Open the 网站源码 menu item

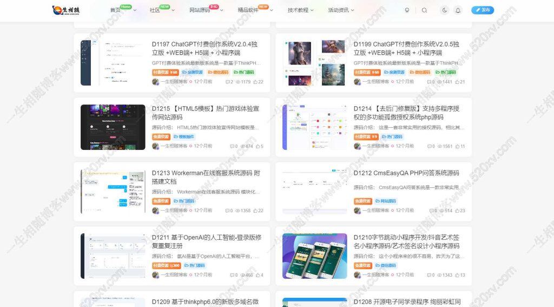200,10
